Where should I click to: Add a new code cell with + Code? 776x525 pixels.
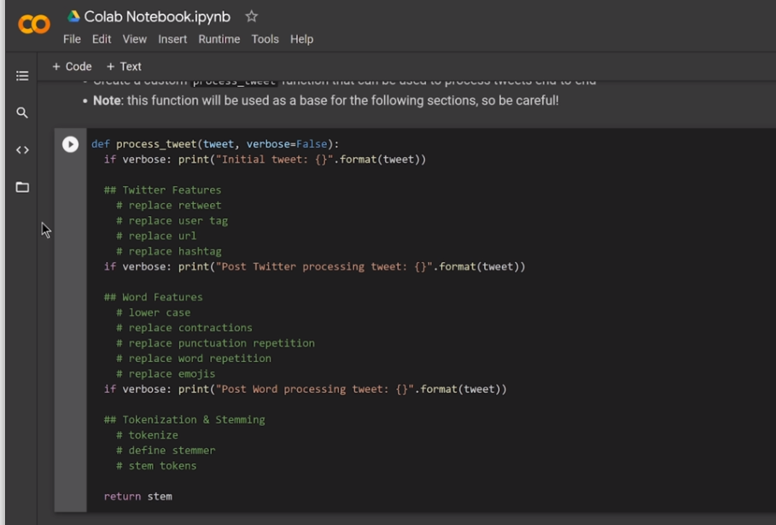coord(72,67)
